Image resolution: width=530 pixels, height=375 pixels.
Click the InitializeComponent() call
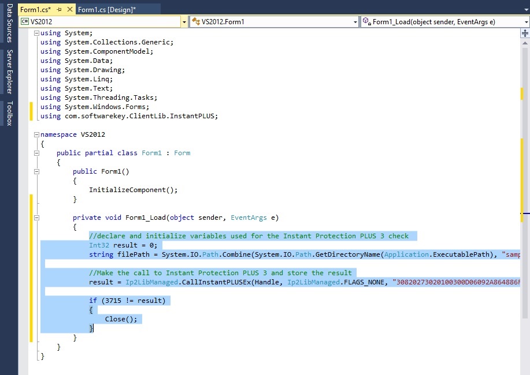pos(133,190)
